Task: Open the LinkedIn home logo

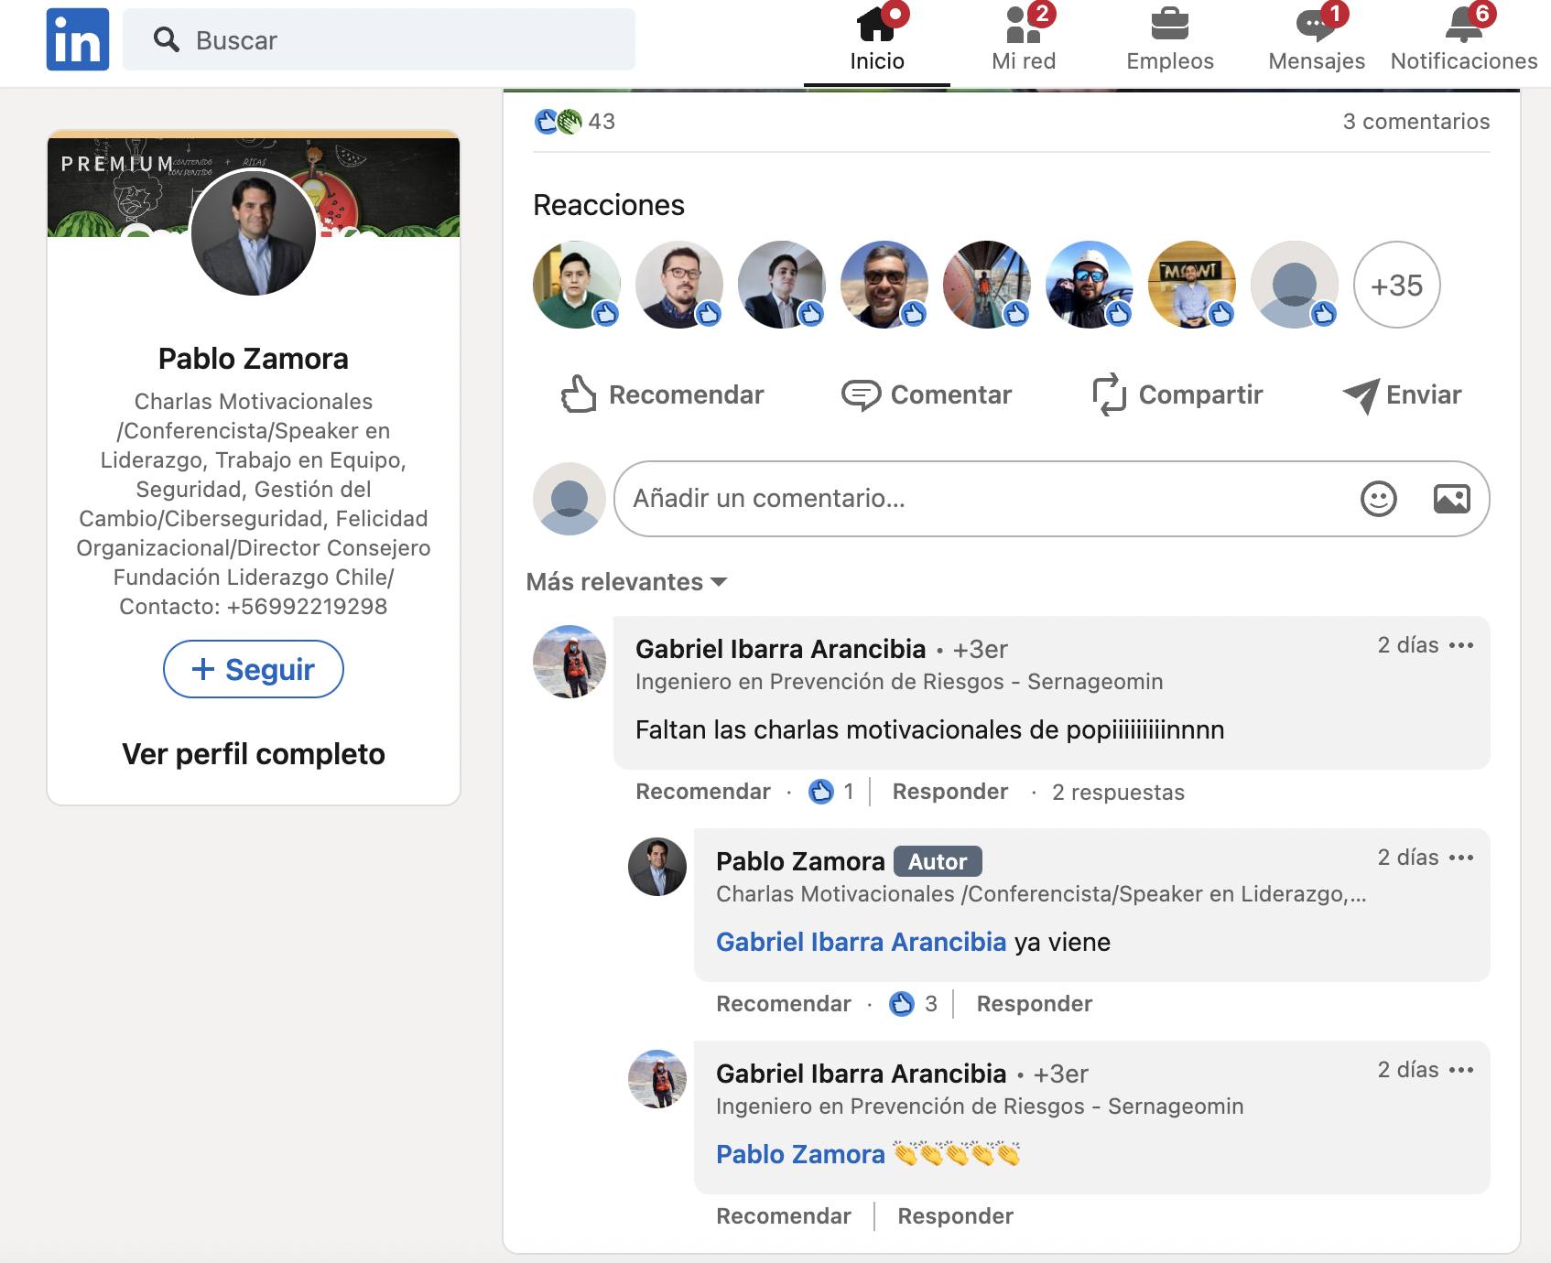Action: pos(78,39)
